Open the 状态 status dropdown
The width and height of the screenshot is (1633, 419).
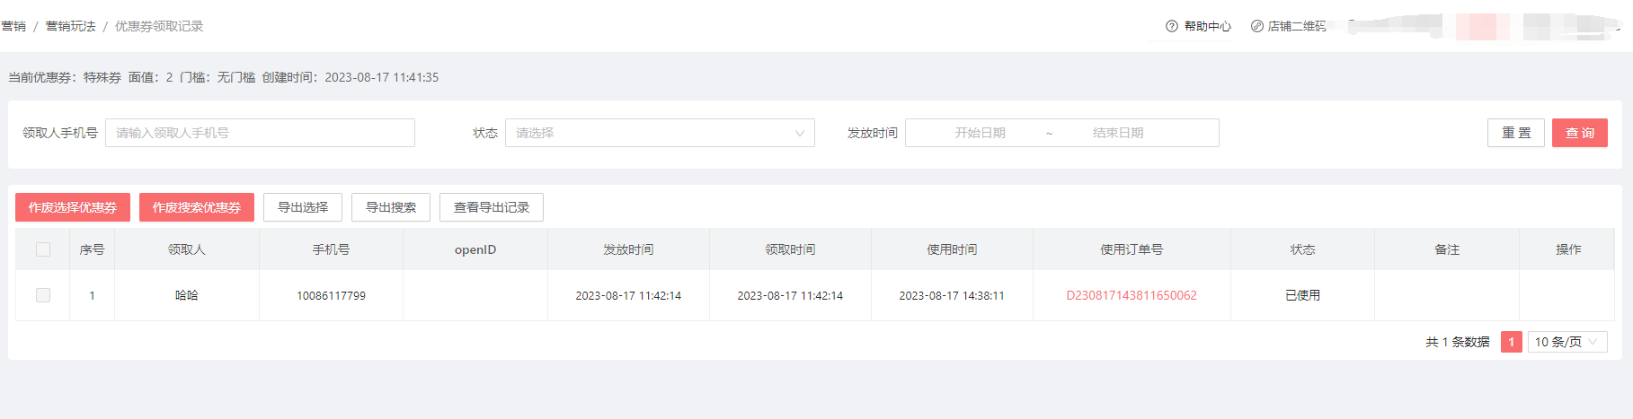tap(659, 133)
